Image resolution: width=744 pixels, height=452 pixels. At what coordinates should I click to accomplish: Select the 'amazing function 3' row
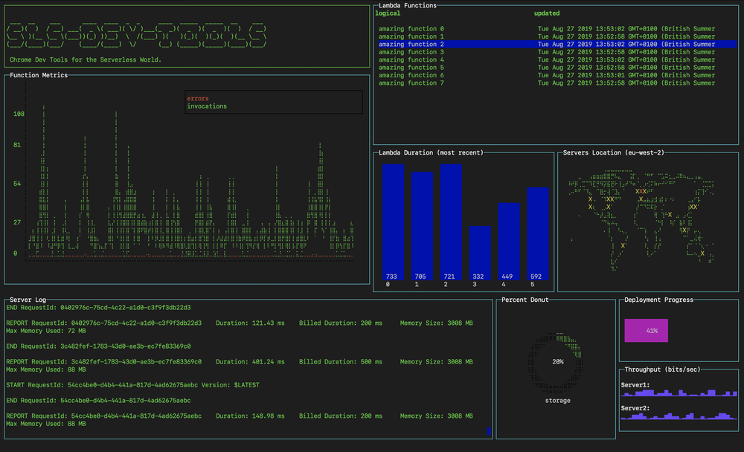coord(557,52)
